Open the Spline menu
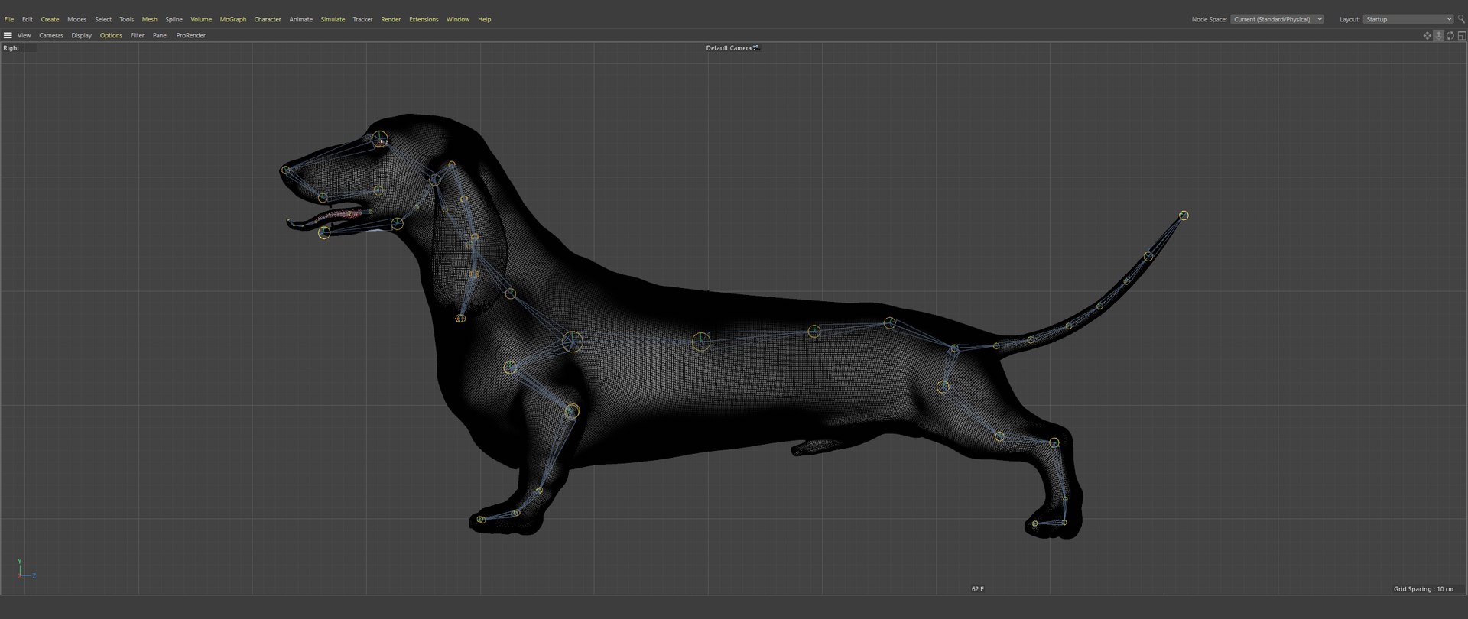The image size is (1468, 619). tap(174, 19)
